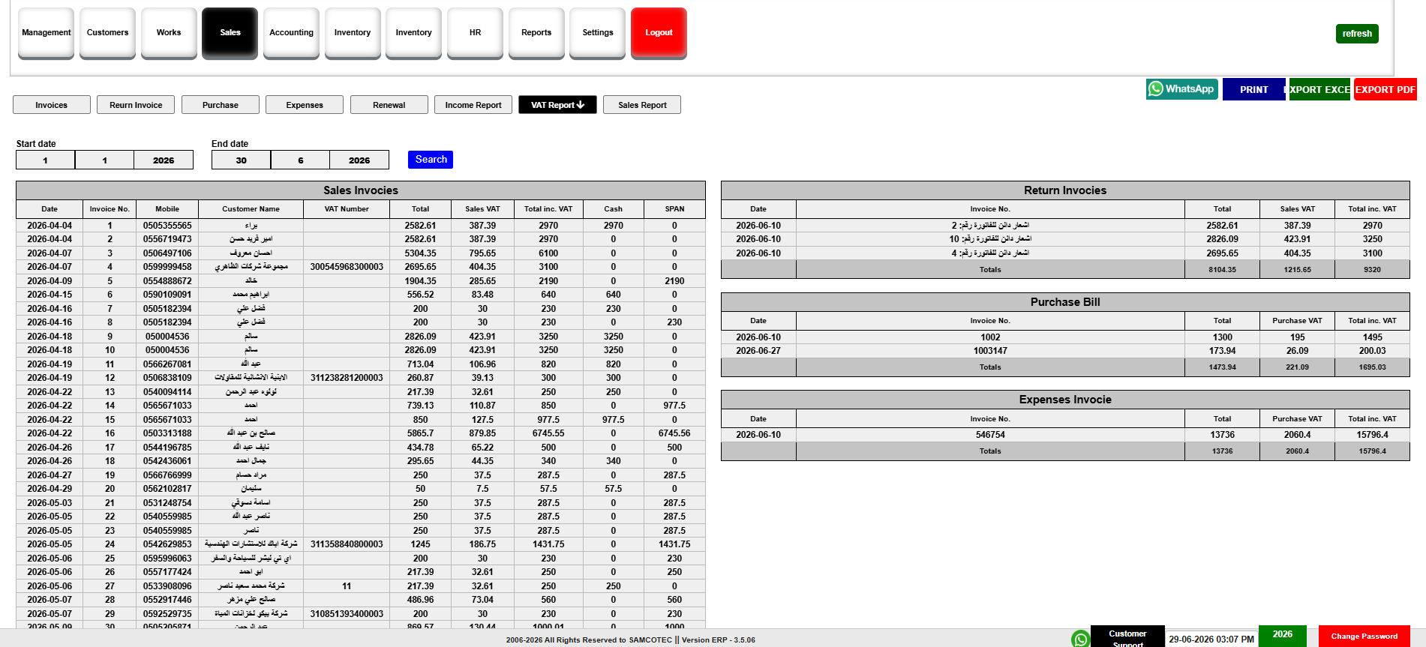
Task: Click mobile number 0503313188
Action: click(x=167, y=433)
